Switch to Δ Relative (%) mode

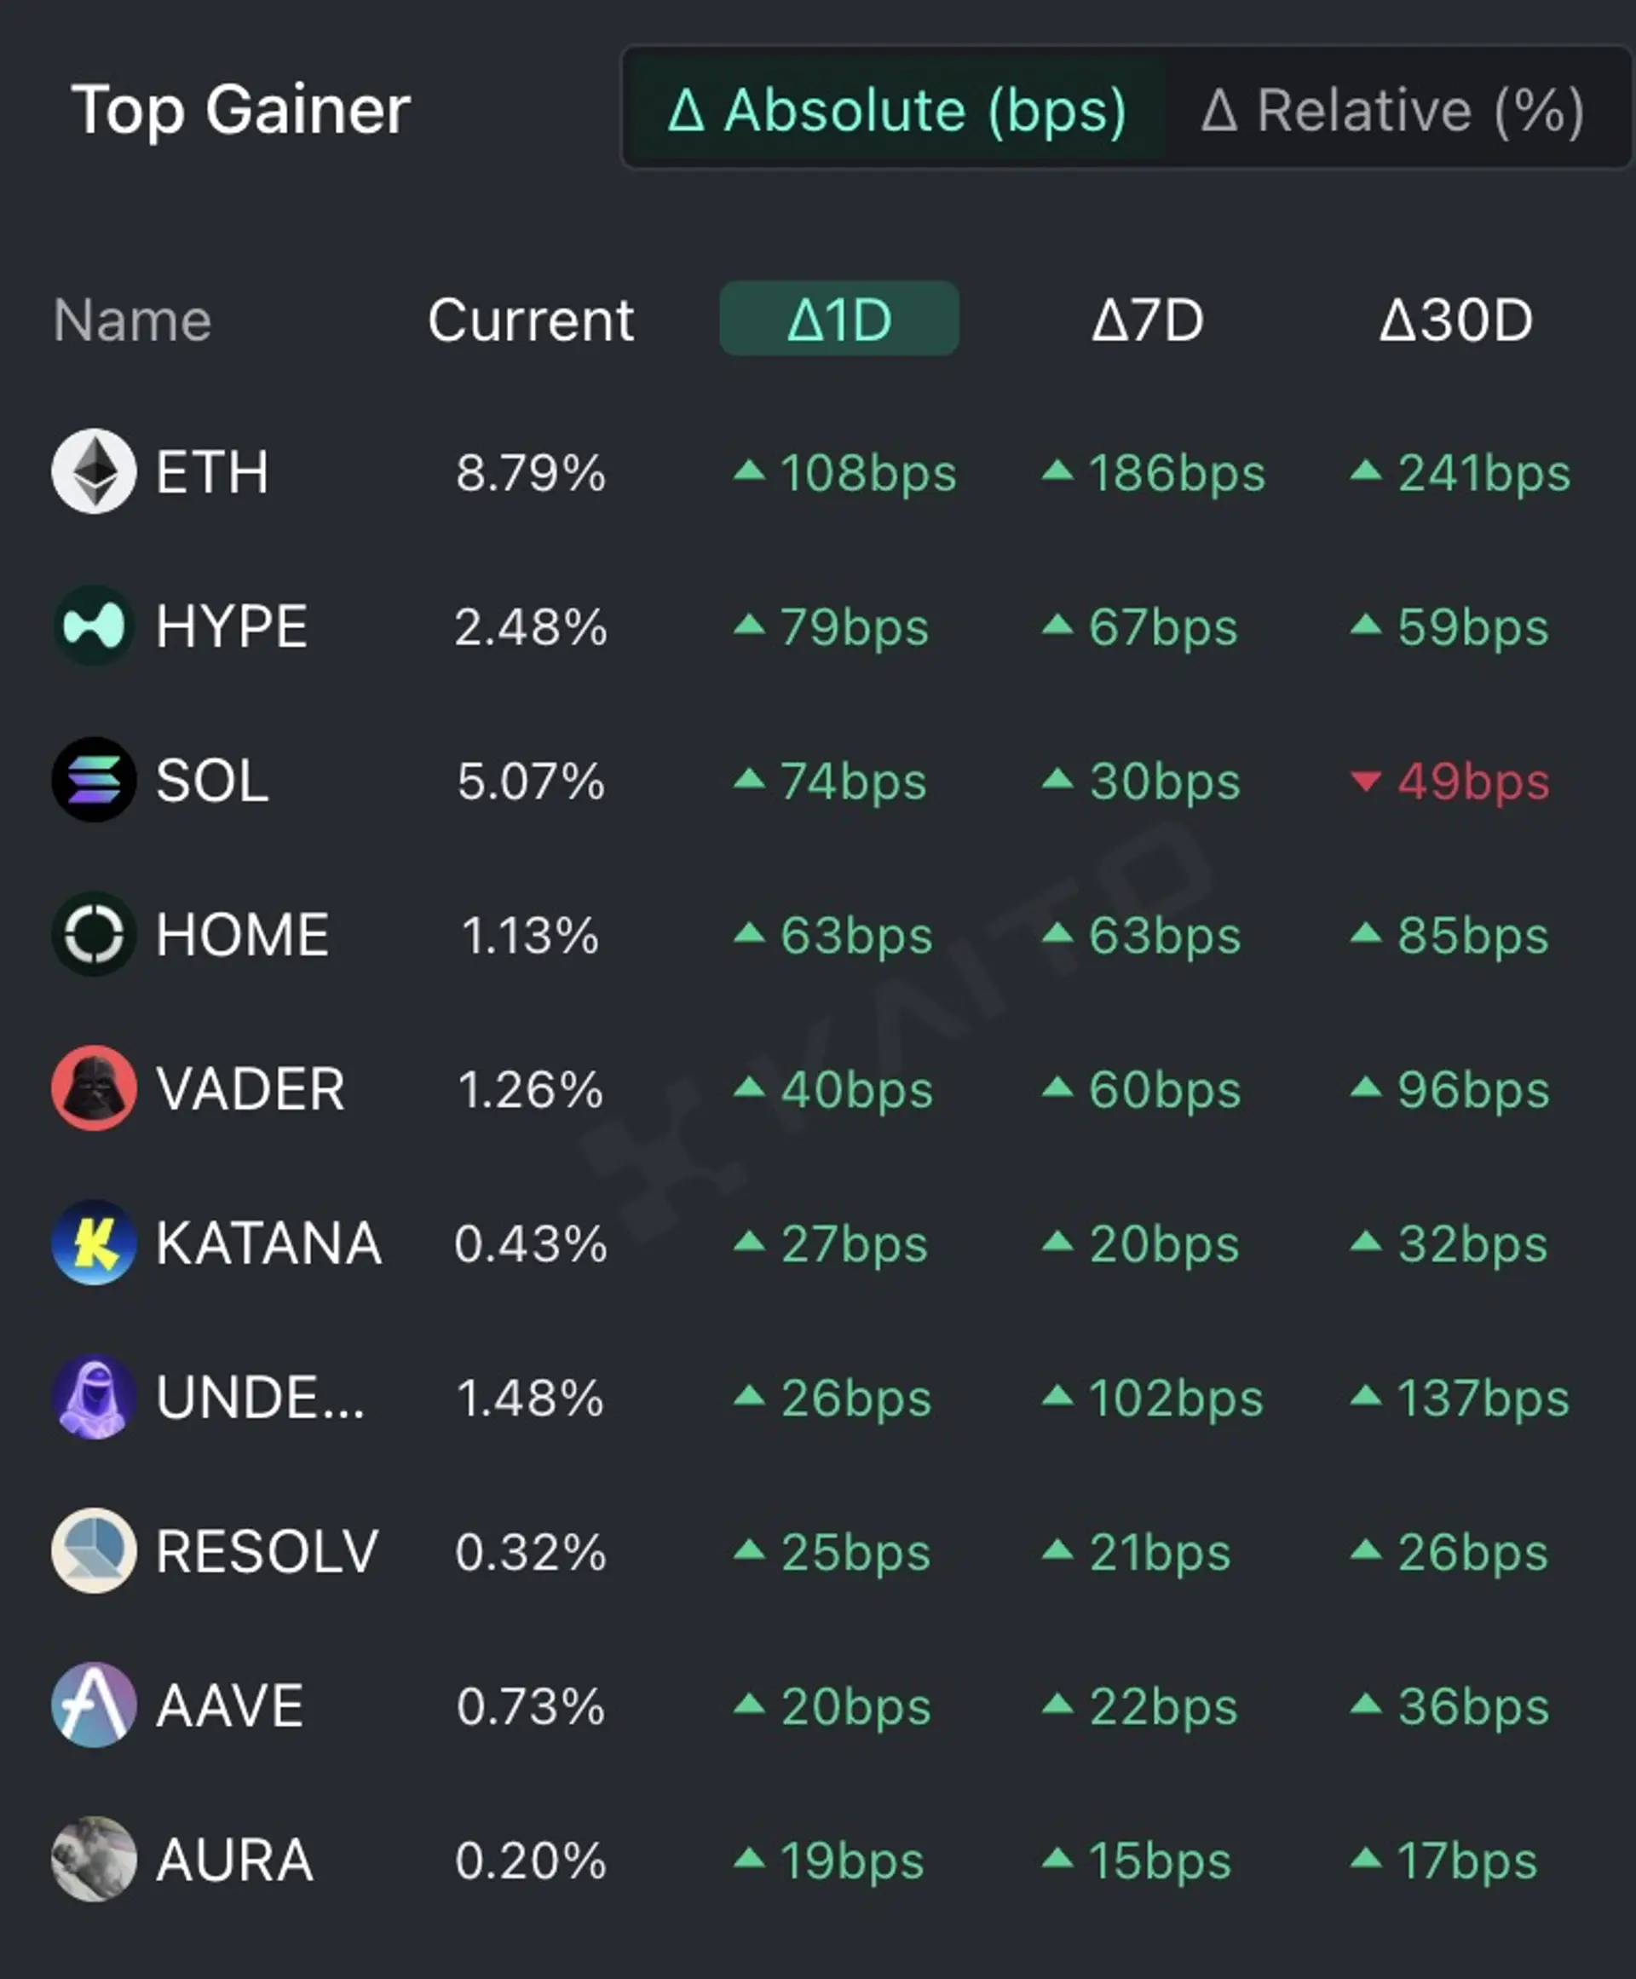coord(1393,109)
